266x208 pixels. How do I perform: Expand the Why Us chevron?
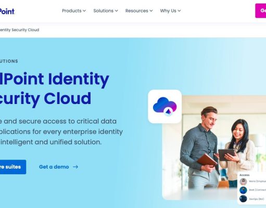pos(179,11)
